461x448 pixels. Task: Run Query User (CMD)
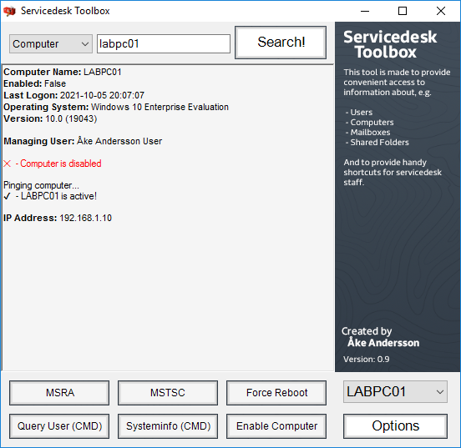(x=59, y=426)
